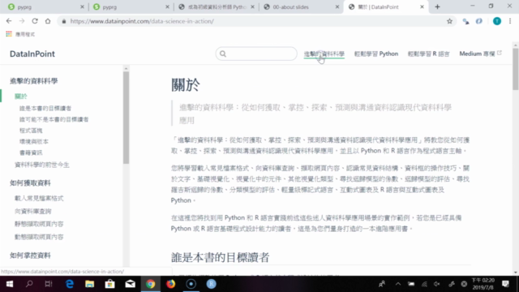The width and height of the screenshot is (519, 292).
Task: Switch to Chrome on the taskbar
Action: point(151,284)
